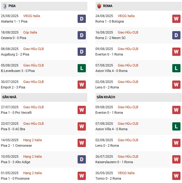This screenshot has height=183, width=182.
Task: Select the Aston Villa 4-0 Roma recent result
Action: [x=138, y=68]
